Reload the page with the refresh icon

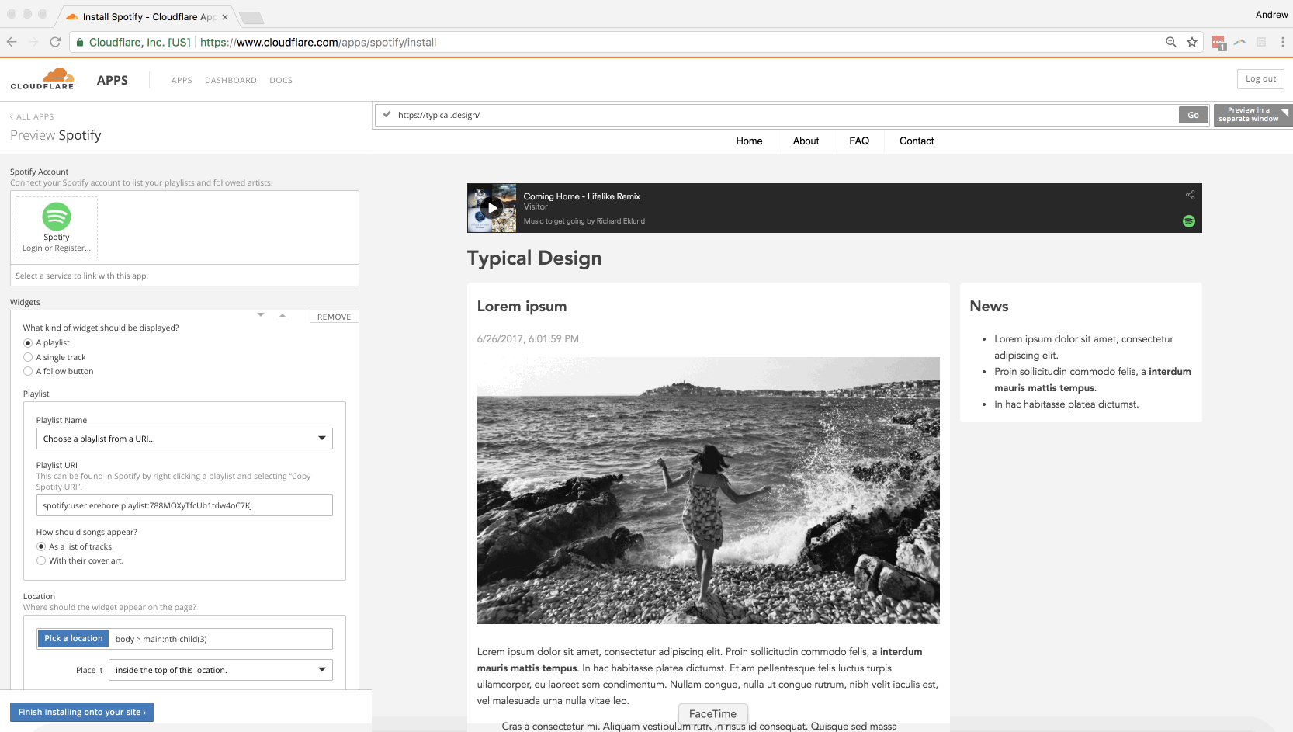(55, 42)
